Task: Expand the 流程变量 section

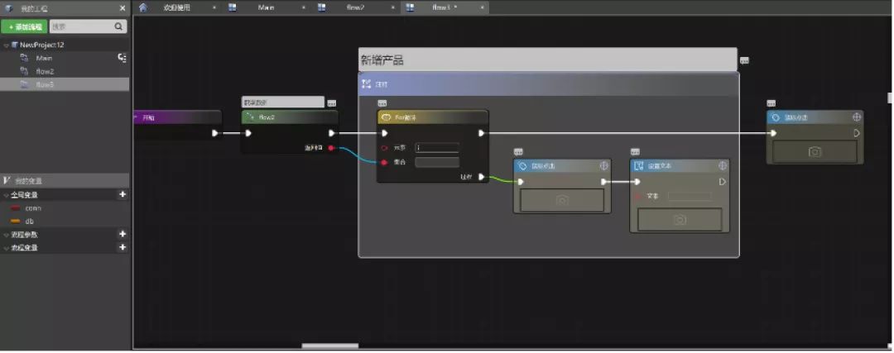Action: pyautogui.click(x=6, y=248)
